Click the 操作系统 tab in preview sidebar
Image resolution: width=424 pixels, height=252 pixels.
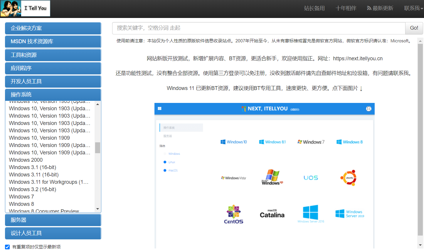tap(181, 128)
